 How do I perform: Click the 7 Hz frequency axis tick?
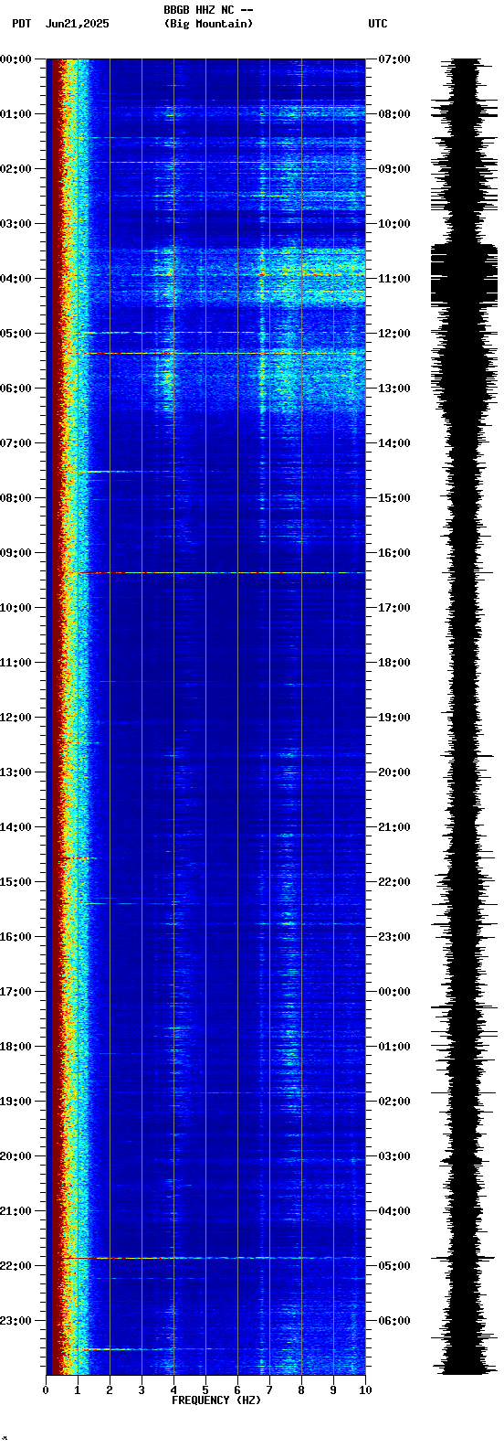[269, 1390]
